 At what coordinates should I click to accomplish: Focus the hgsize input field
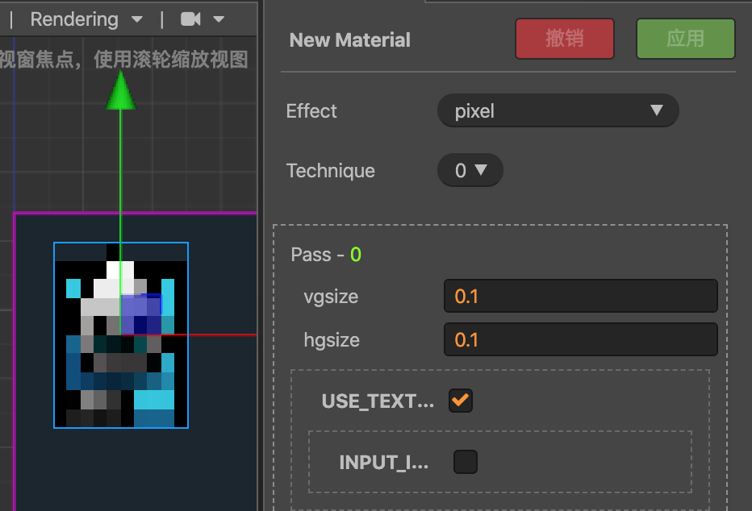click(x=580, y=339)
